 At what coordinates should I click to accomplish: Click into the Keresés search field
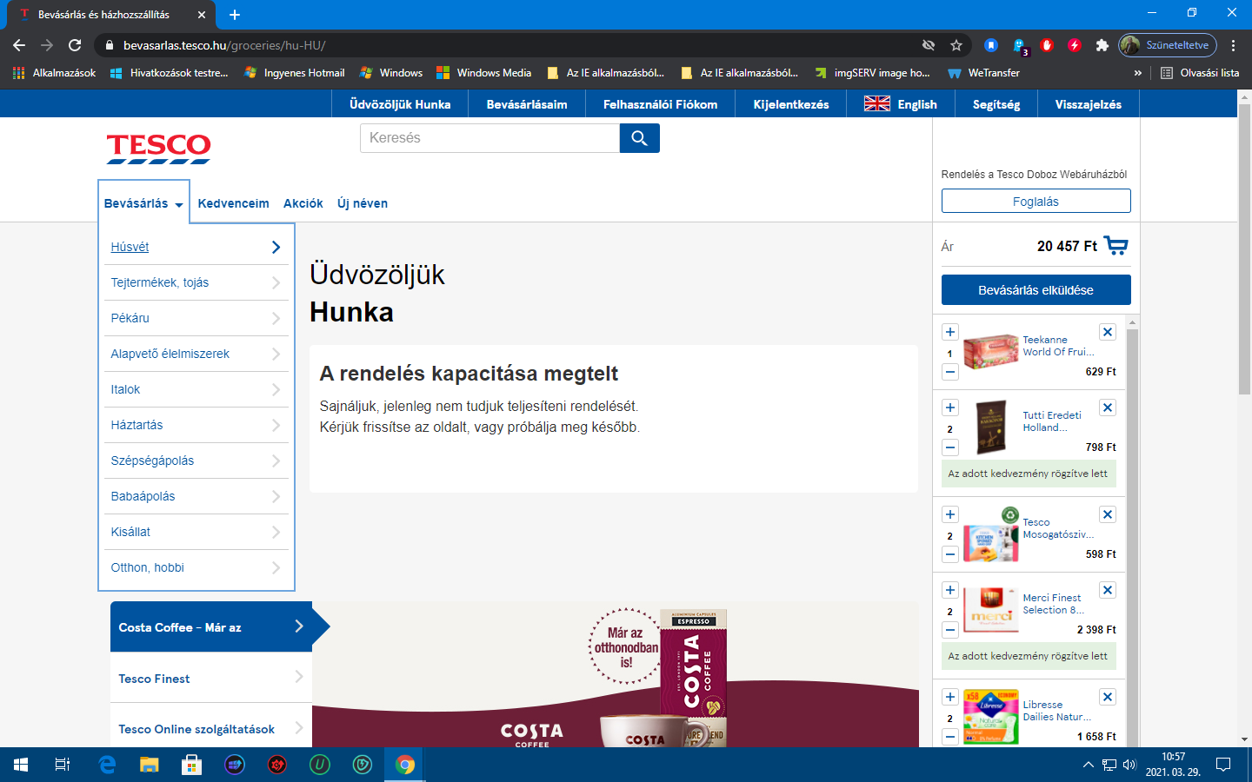tap(489, 138)
